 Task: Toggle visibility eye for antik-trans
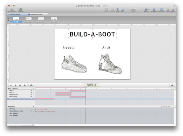pos(31,97)
